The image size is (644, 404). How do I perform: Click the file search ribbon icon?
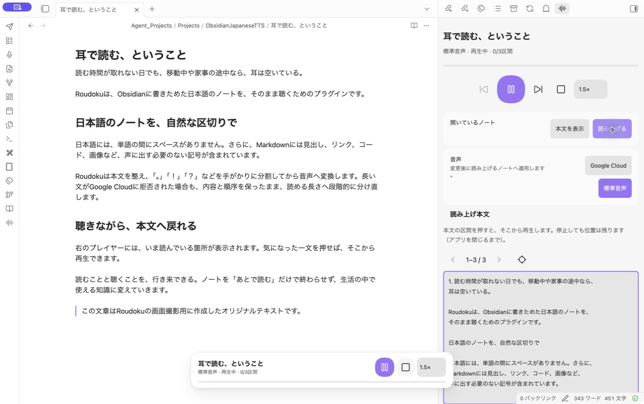pos(9,69)
